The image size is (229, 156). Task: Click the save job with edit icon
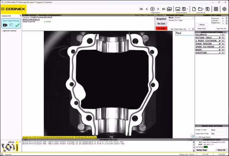[x=208, y=9]
